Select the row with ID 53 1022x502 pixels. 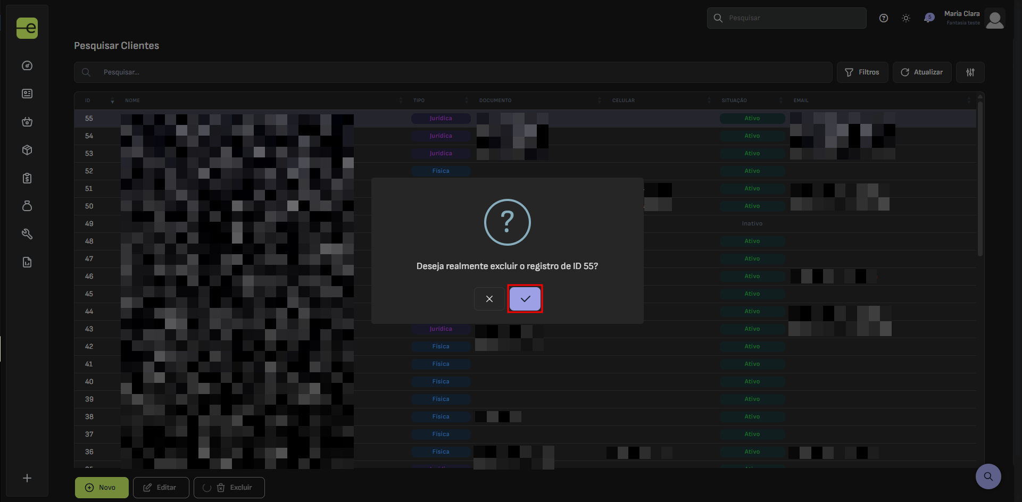525,154
